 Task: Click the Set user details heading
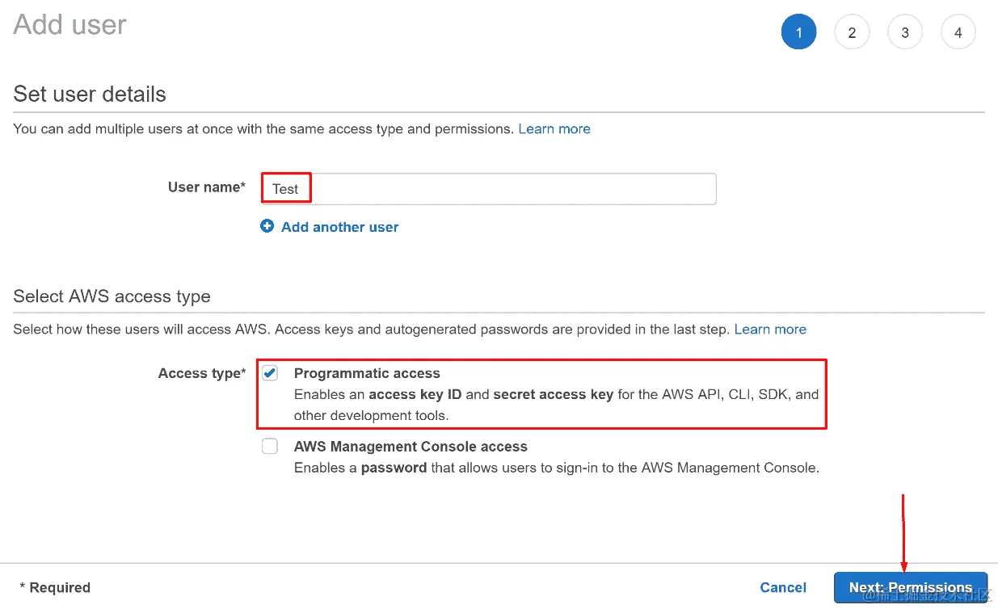click(x=90, y=94)
